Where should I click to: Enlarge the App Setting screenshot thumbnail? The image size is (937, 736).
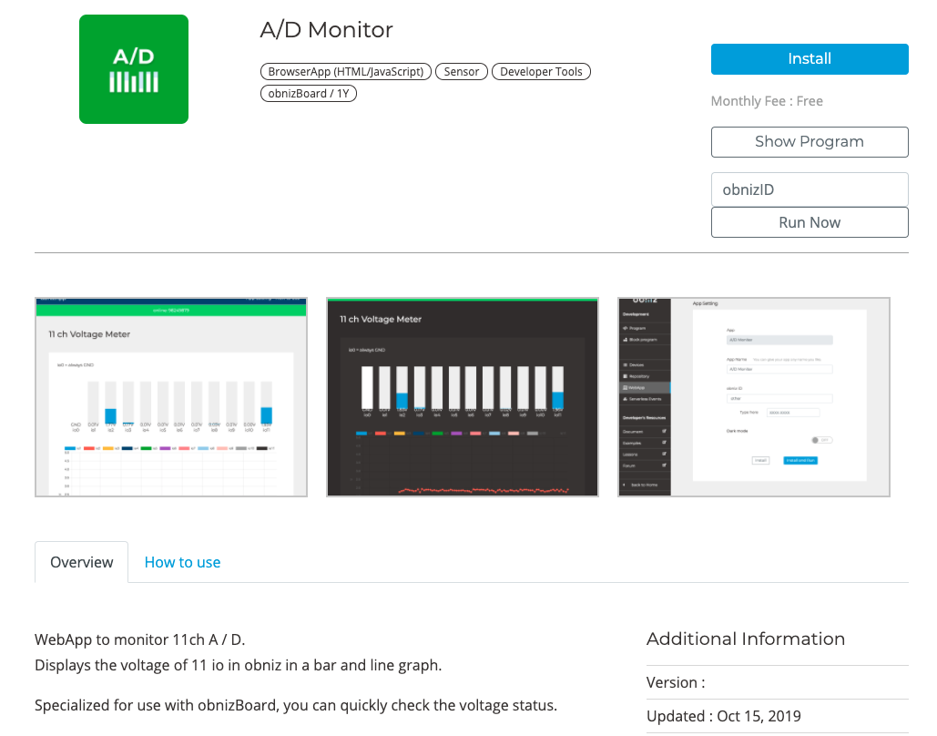click(x=754, y=397)
